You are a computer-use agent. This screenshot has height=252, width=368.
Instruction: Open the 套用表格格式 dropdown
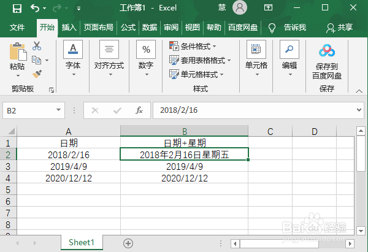[200, 61]
